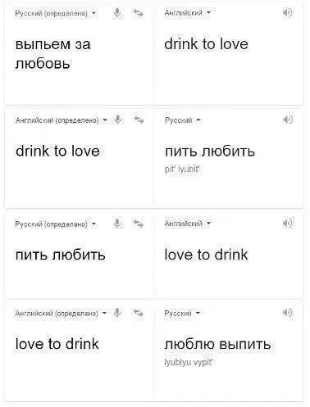Play audio for 'пить любить' translation output
This screenshot has width=310, height=407.
[288, 120]
